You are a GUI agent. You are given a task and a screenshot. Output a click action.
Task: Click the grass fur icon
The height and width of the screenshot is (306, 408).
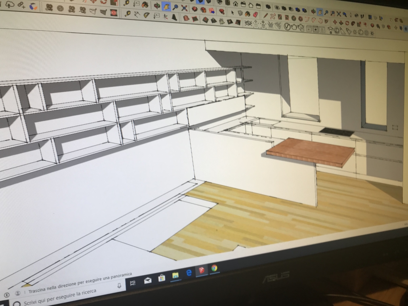271,25
